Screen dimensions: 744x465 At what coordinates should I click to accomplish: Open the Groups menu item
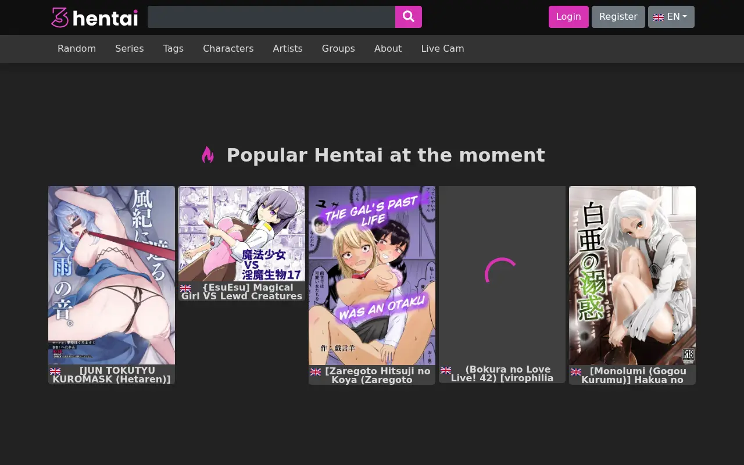point(338,49)
